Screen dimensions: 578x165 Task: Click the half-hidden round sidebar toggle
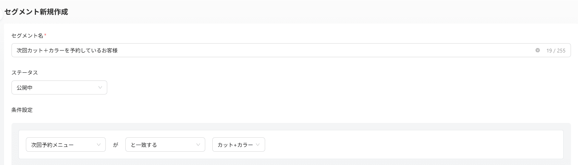(x=1, y=11)
